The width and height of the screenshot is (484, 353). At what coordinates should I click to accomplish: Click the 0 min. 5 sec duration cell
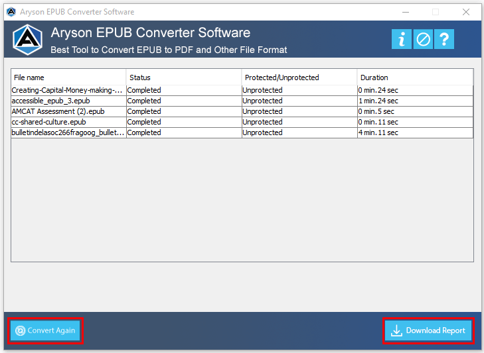415,111
